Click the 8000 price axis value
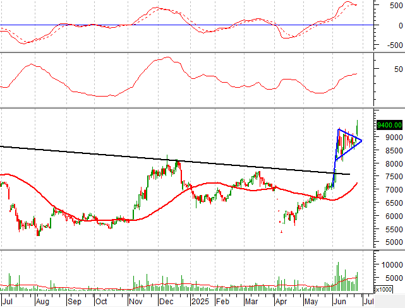Screen dimensions: 405x308 (x=394, y=163)
